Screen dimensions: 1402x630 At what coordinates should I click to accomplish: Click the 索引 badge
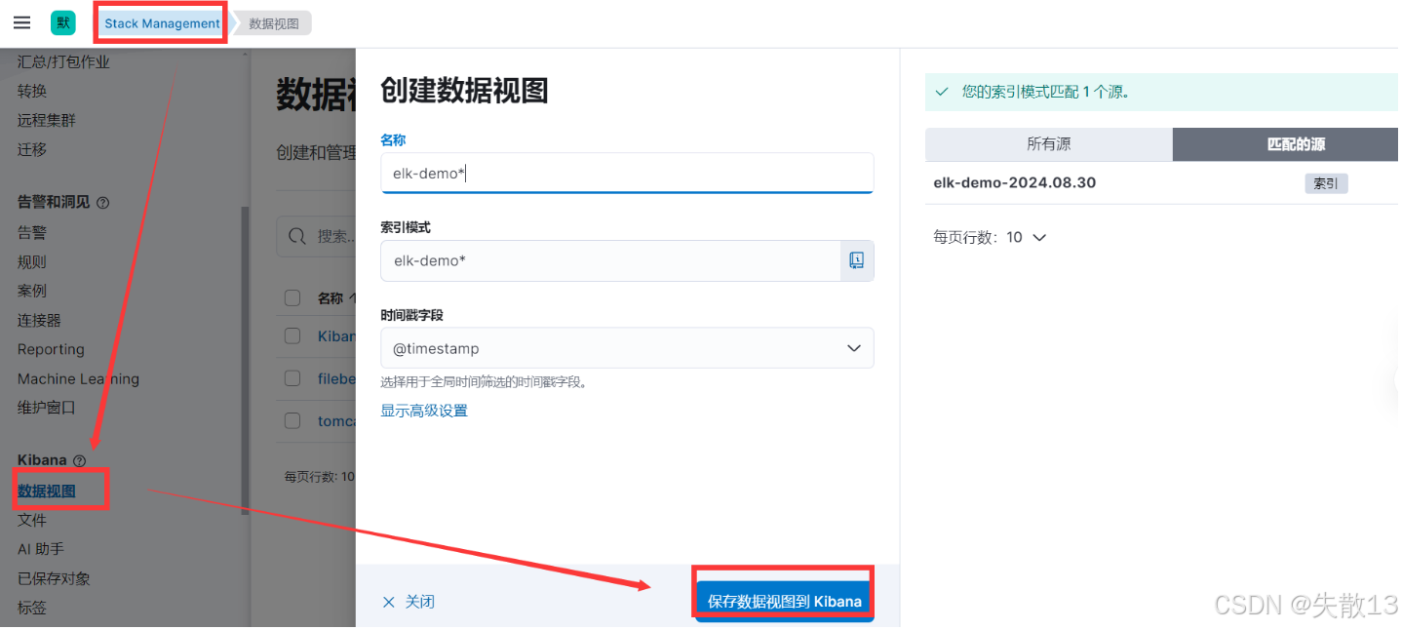tap(1326, 183)
